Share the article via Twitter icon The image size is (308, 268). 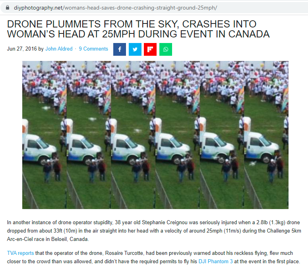tap(135, 49)
